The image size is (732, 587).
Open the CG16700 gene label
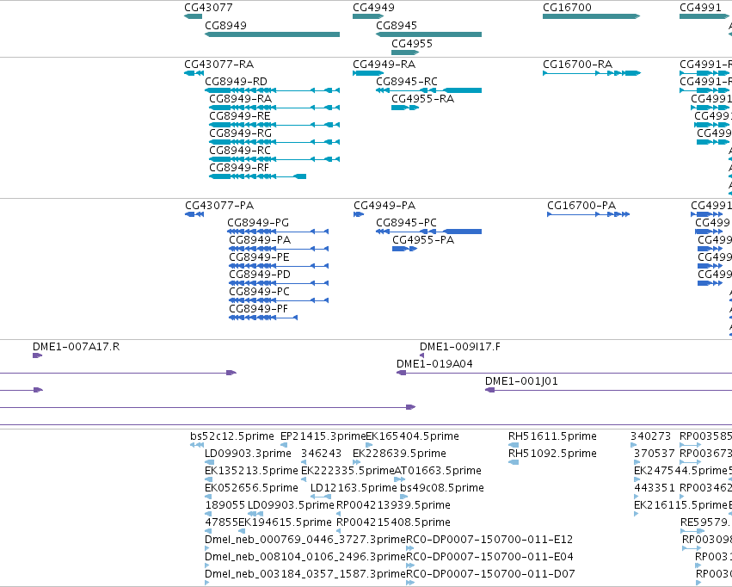coord(567,8)
